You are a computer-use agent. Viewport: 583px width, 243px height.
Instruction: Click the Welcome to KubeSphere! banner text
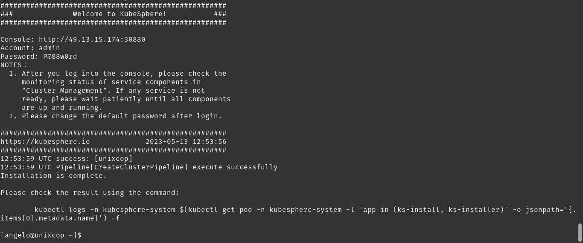pos(120,14)
